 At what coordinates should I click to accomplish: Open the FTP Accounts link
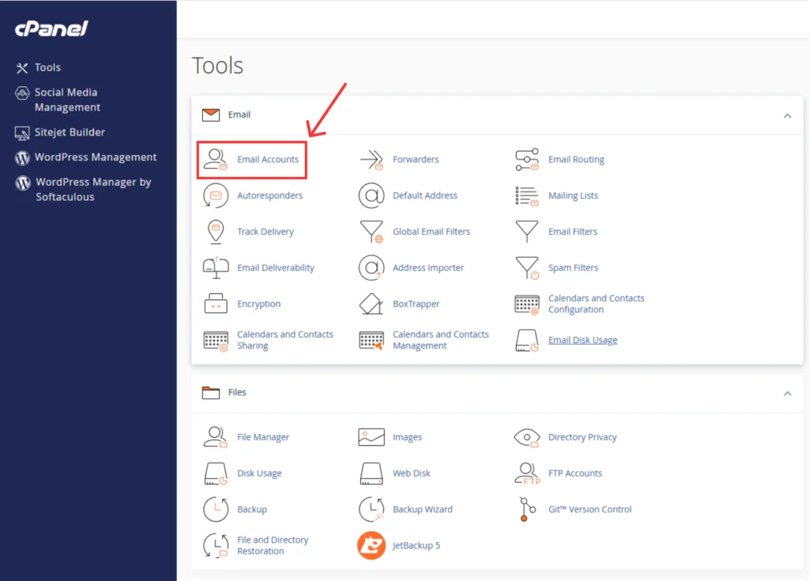[x=575, y=473]
